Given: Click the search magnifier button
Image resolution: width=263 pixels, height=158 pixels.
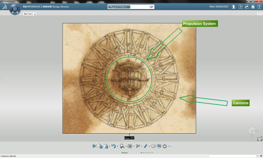Looking at the screenshot, I should click(x=151, y=7).
